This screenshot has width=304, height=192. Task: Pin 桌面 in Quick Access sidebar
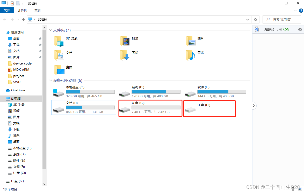40,39
